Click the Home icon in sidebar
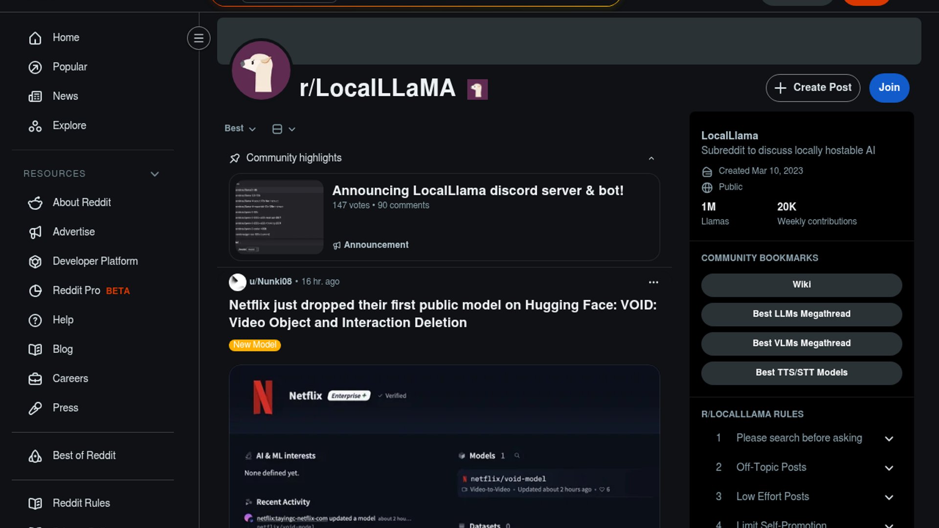 (x=35, y=38)
